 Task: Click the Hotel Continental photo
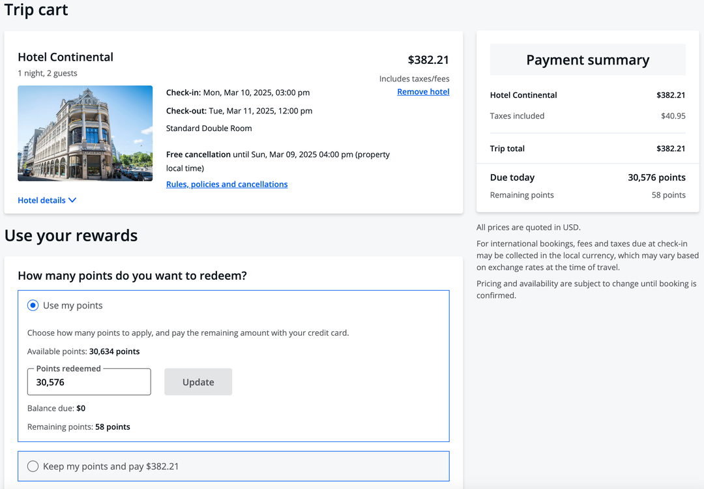click(85, 133)
